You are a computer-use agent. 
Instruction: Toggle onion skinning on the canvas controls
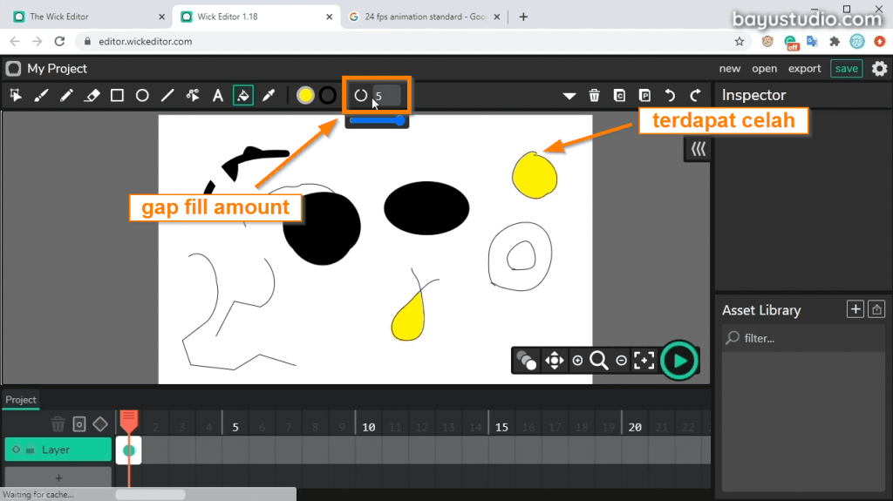click(526, 361)
